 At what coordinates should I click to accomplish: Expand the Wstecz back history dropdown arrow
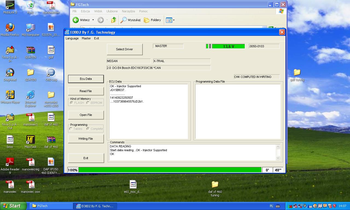click(x=93, y=20)
